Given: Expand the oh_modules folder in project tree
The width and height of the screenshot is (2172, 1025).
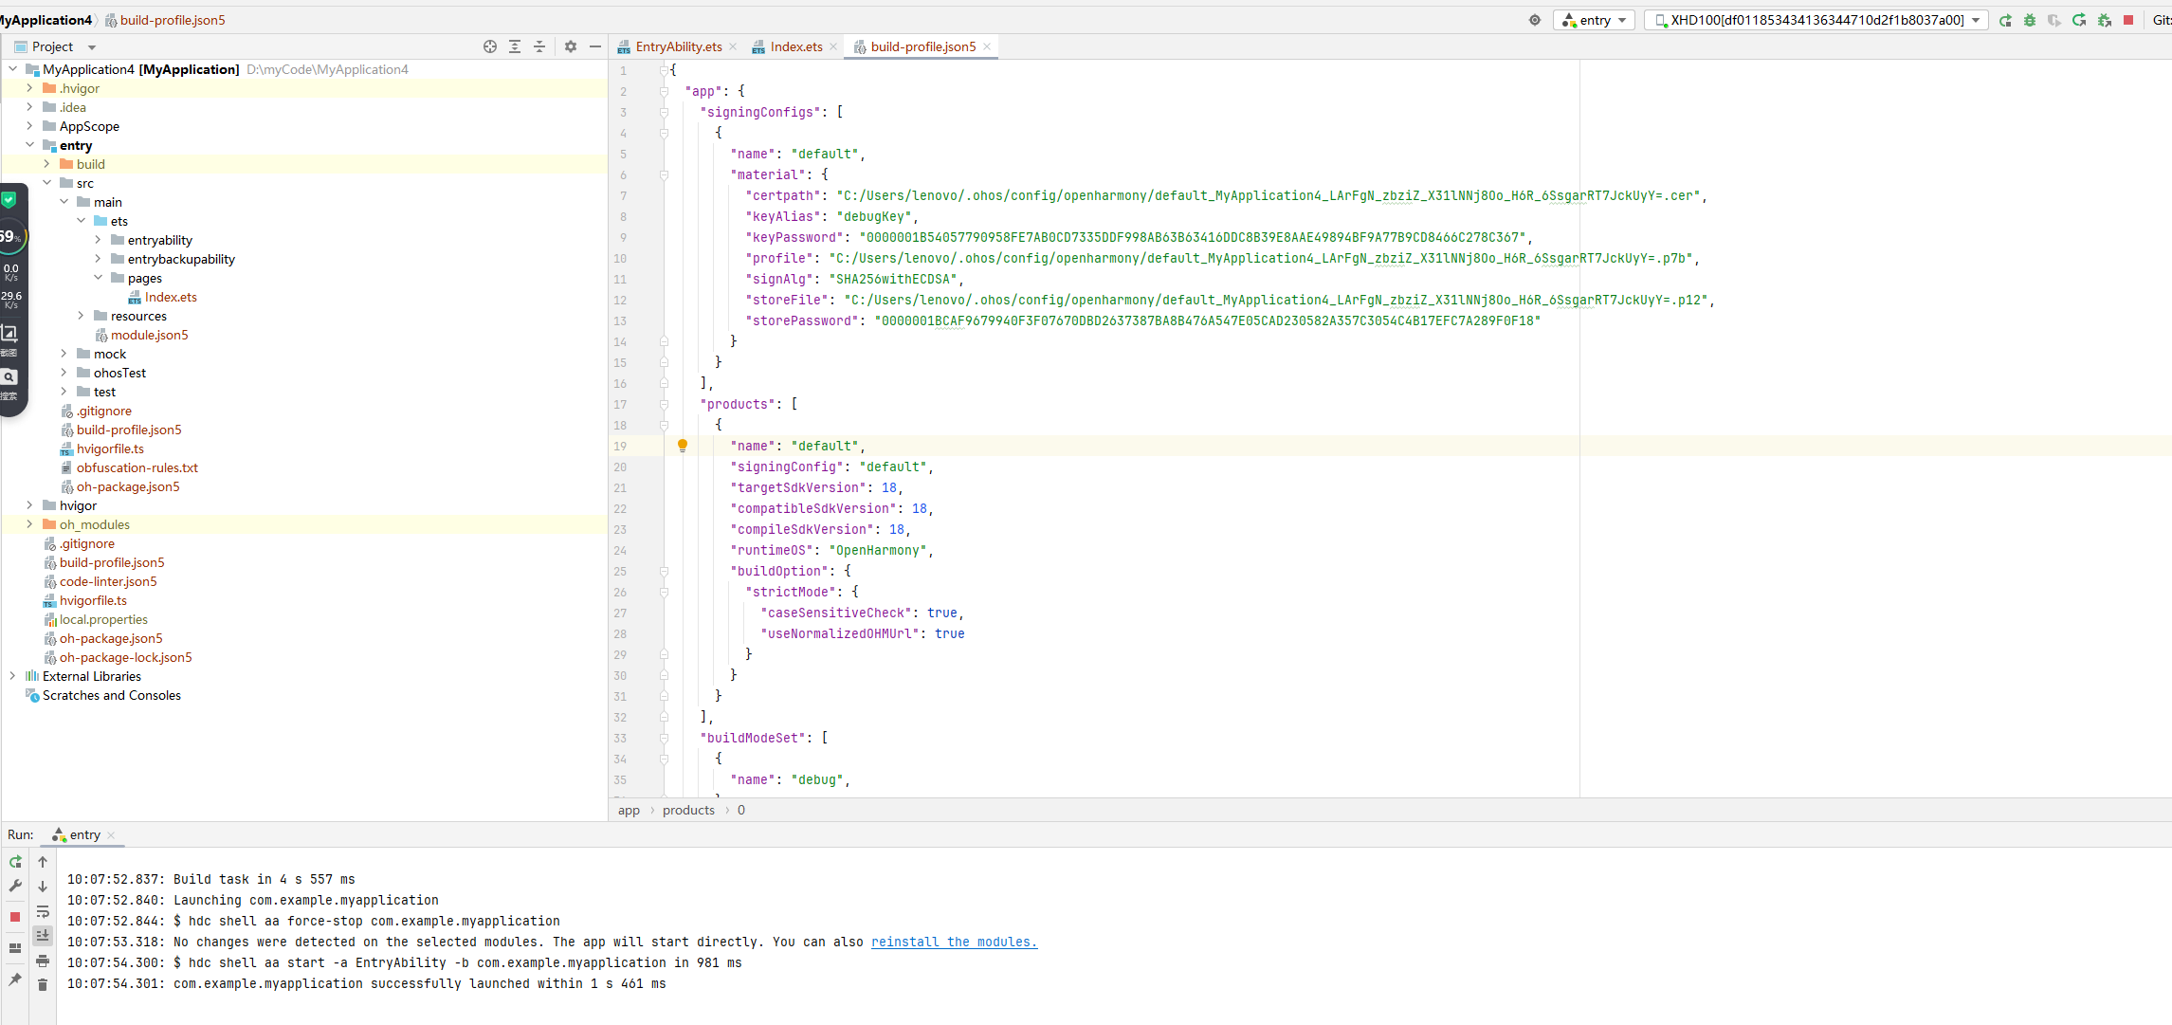Looking at the screenshot, I should [x=29, y=524].
